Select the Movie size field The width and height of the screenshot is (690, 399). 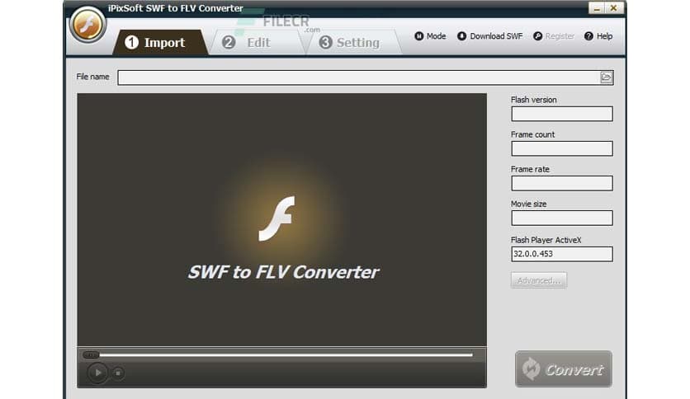[x=562, y=218]
